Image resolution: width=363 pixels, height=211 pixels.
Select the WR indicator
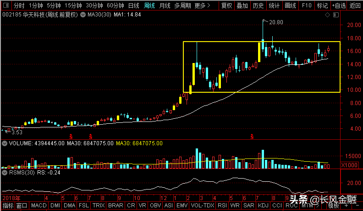point(235,206)
